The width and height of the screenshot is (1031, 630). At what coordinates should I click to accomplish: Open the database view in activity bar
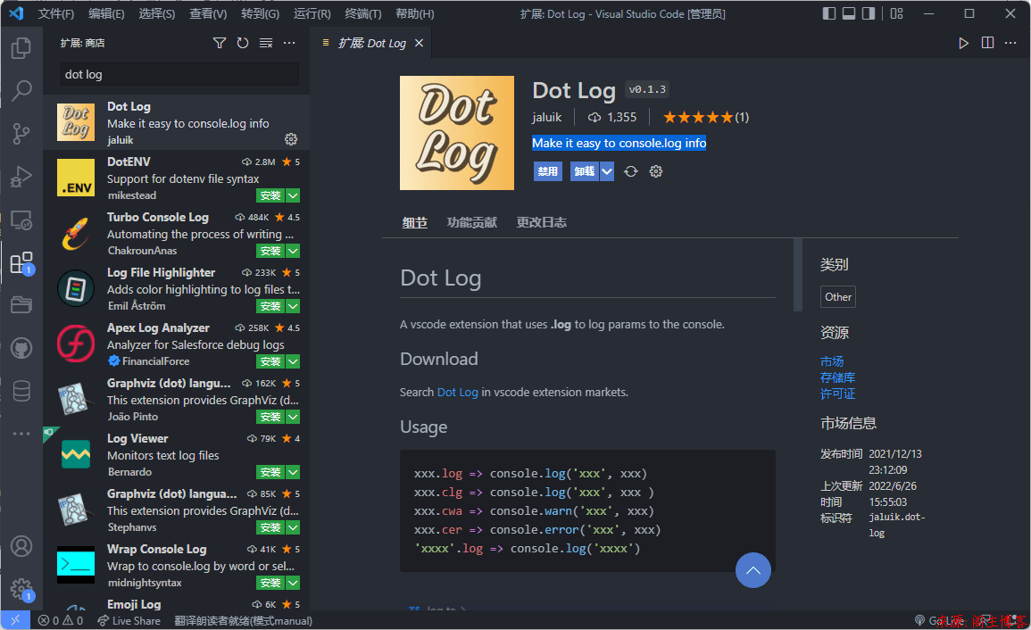click(x=21, y=391)
